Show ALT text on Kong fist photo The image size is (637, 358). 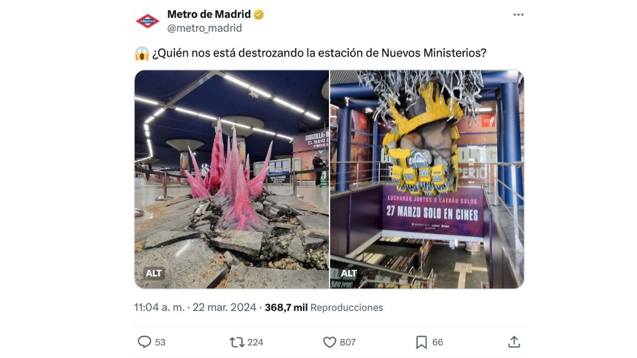[x=349, y=273]
